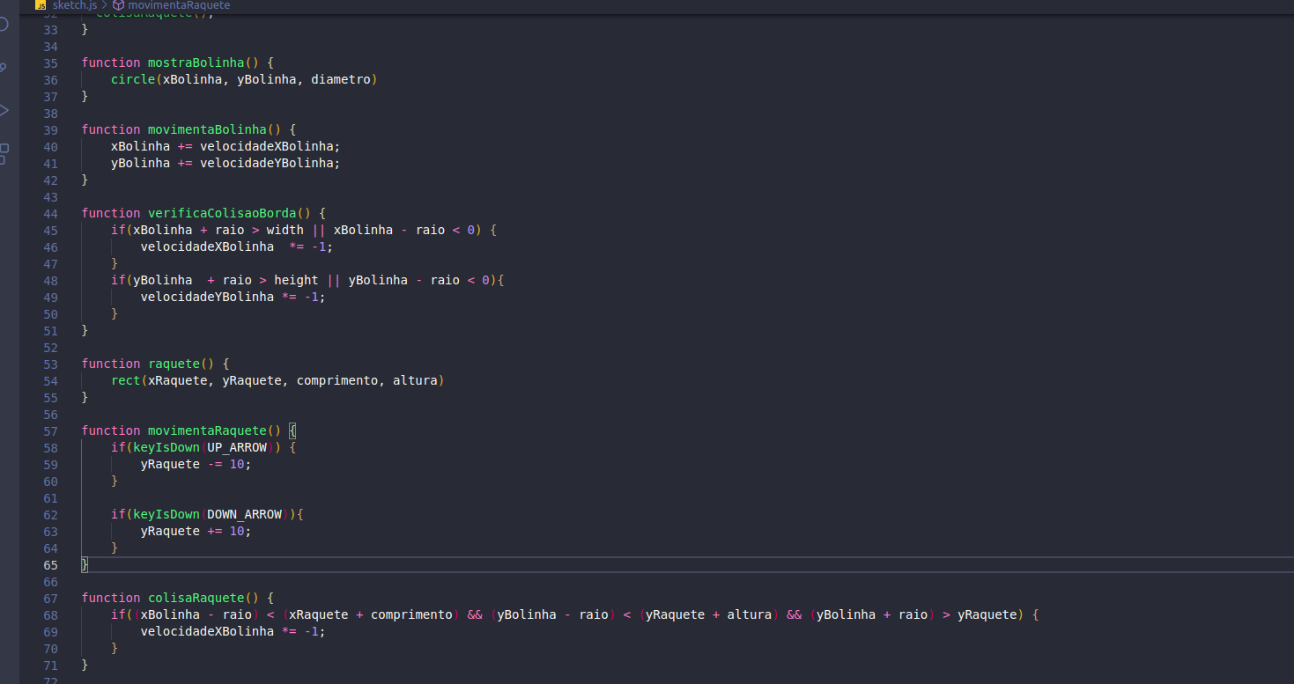1294x684 pixels.
Task: Click velocidadeYBolinha on line 49
Action: [207, 297]
